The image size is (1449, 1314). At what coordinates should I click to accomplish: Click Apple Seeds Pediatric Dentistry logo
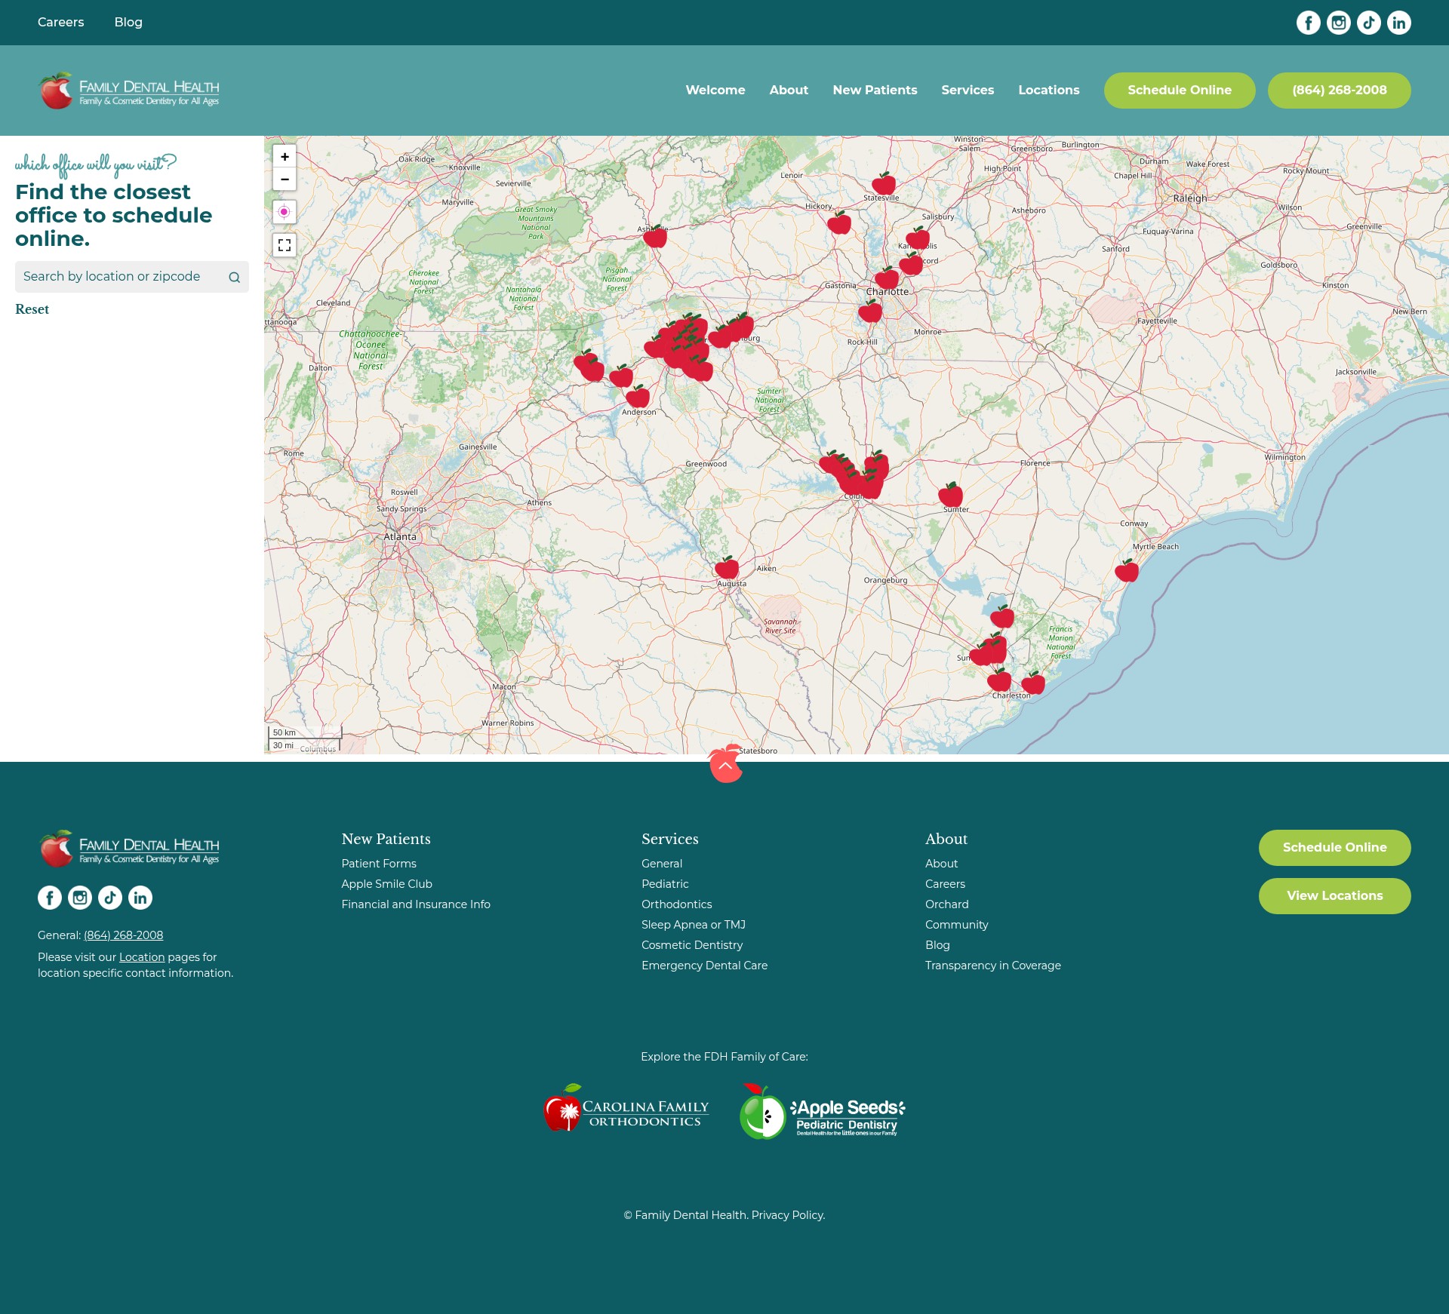point(823,1111)
